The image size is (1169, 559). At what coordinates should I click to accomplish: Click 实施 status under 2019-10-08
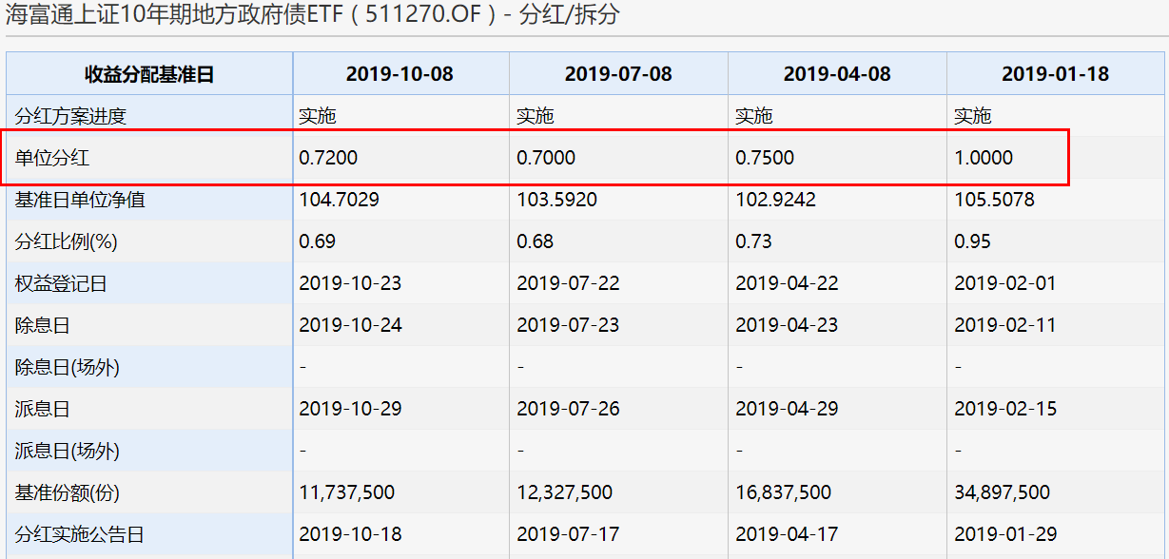pyautogui.click(x=318, y=116)
